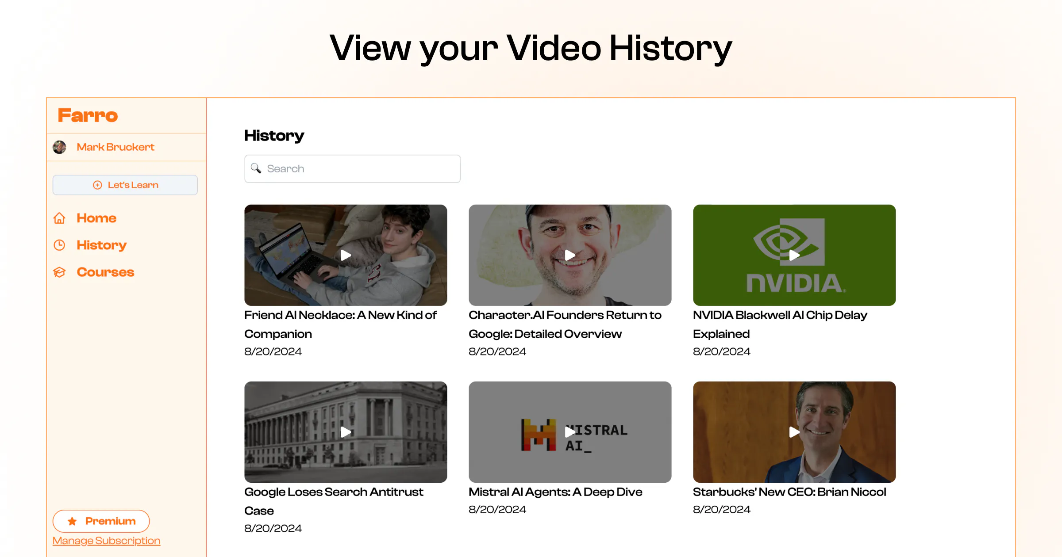Play the NVIDIA Blackwell video
Viewport: 1062px width, 557px height.
(794, 255)
